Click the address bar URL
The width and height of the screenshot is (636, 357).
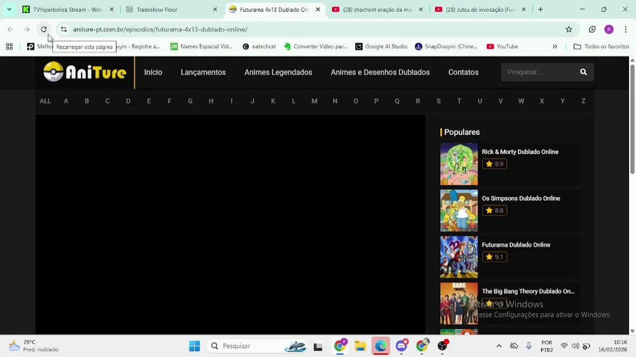pos(160,29)
